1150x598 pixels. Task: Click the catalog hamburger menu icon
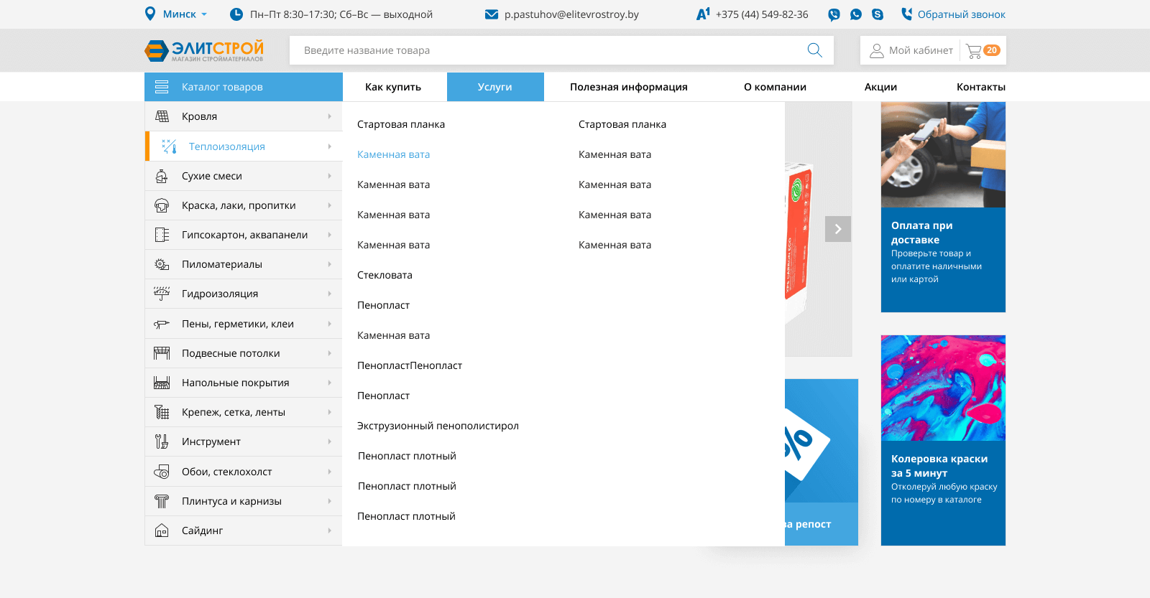[x=162, y=87]
